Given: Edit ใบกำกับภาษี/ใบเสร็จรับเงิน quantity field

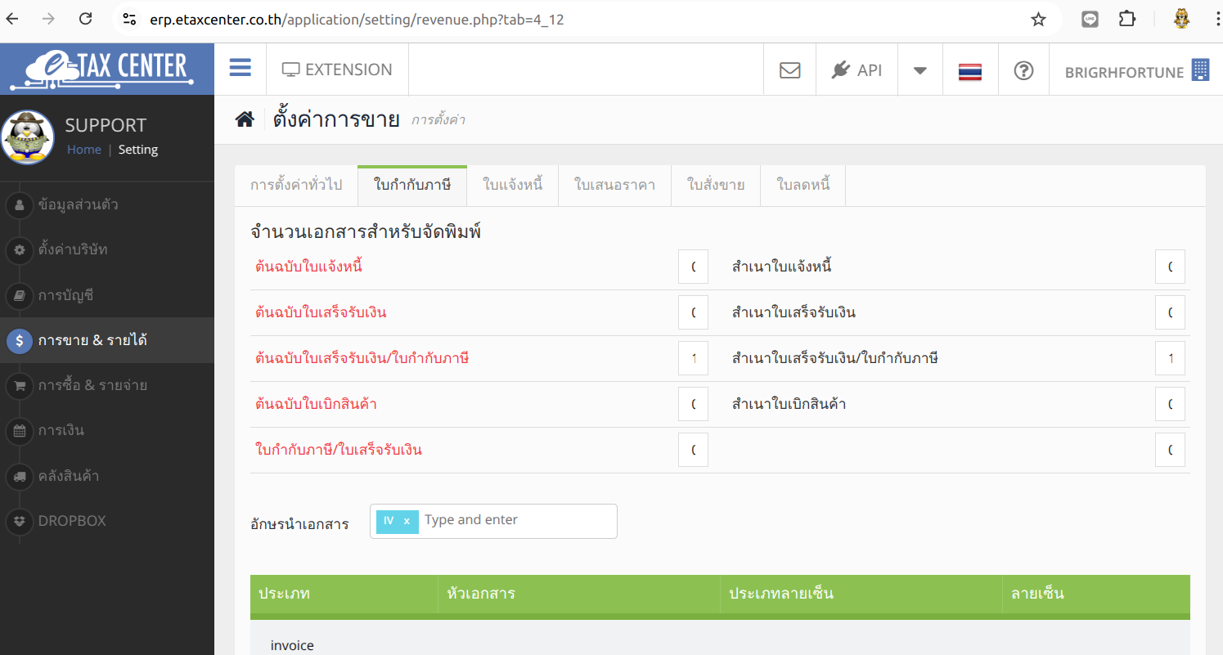Looking at the screenshot, I should pyautogui.click(x=693, y=450).
